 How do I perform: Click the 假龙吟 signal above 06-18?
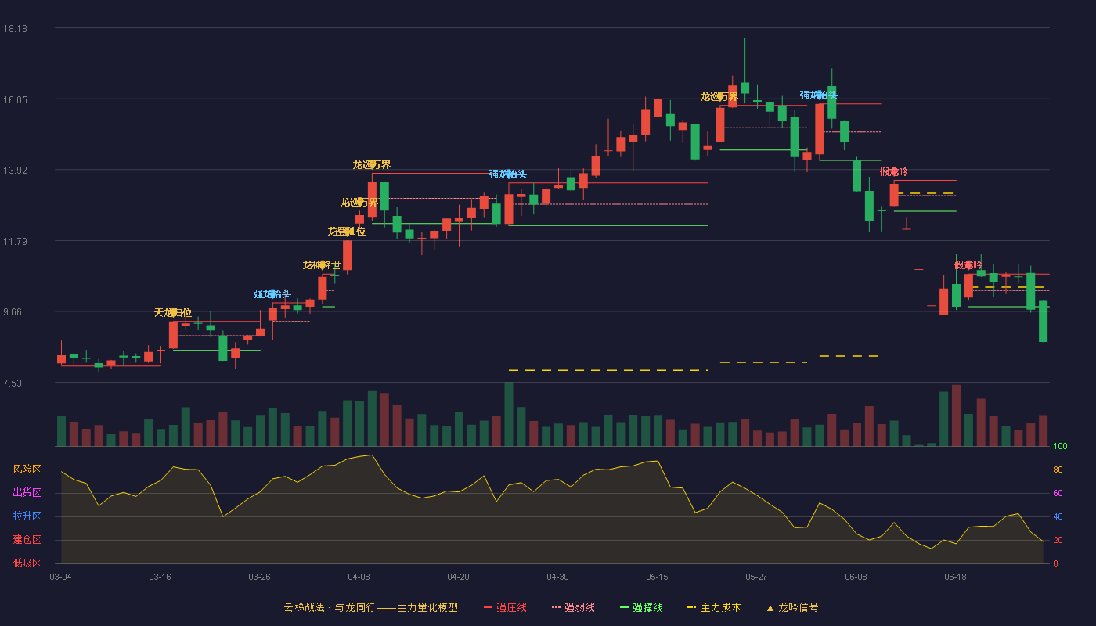968,265
